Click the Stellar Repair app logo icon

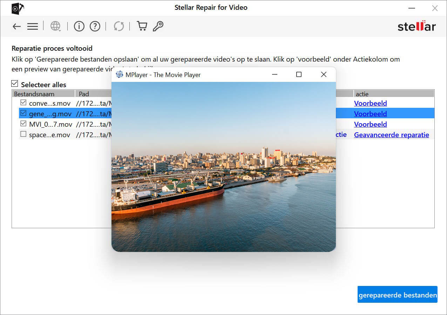pyautogui.click(x=18, y=8)
